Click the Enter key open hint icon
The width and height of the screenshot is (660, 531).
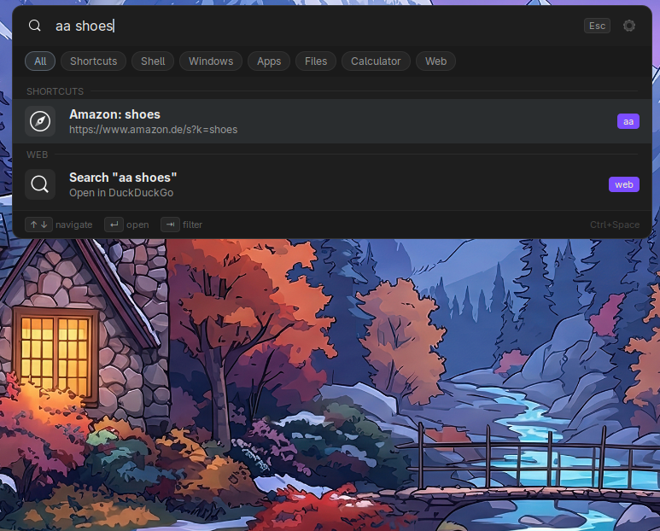pos(114,225)
